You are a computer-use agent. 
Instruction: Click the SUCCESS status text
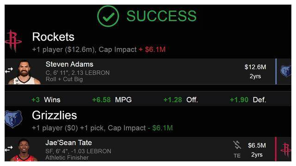(x=161, y=16)
